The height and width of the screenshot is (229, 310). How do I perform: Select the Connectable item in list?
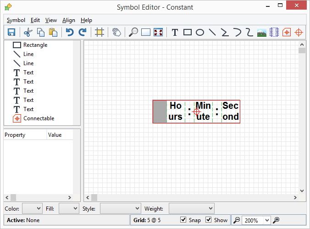coord(39,118)
